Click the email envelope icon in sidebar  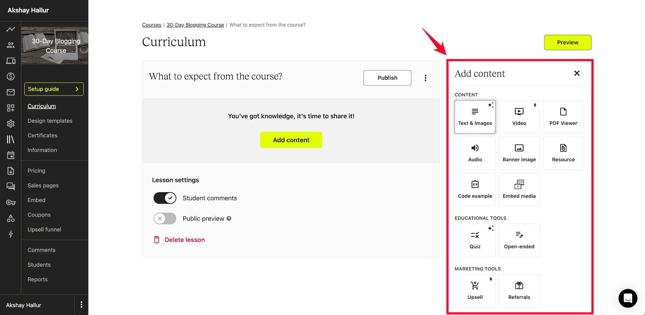(11, 92)
